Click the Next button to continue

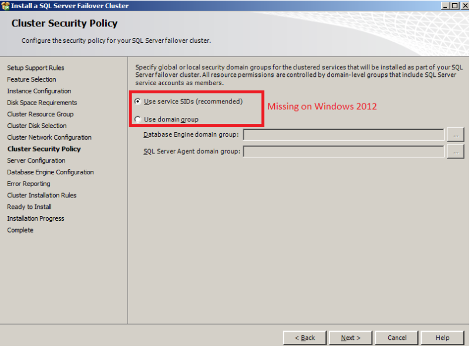(x=350, y=338)
